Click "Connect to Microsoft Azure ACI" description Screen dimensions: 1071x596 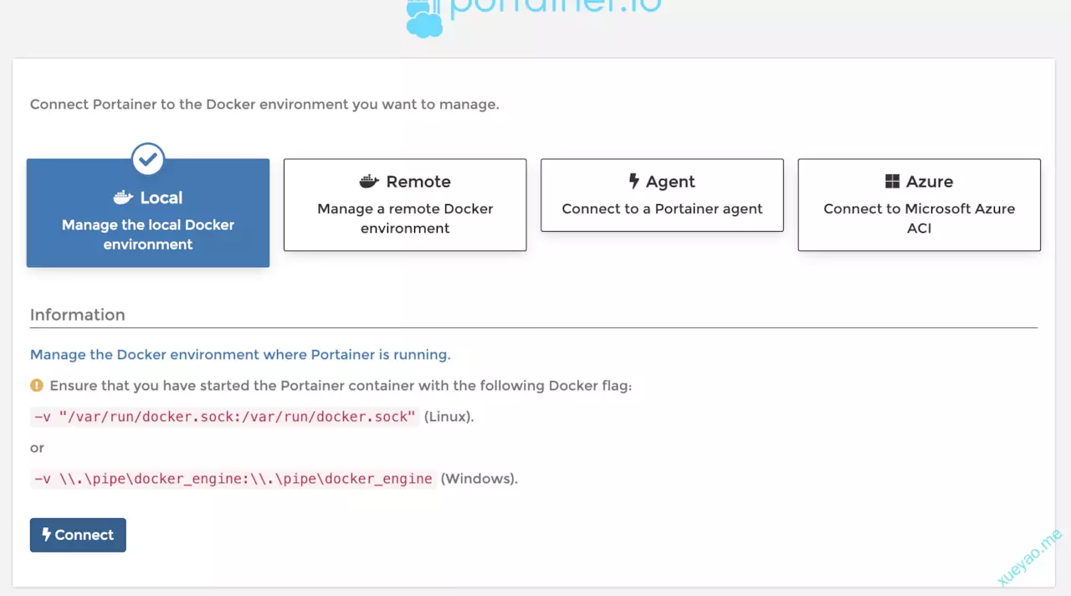pyautogui.click(x=919, y=218)
